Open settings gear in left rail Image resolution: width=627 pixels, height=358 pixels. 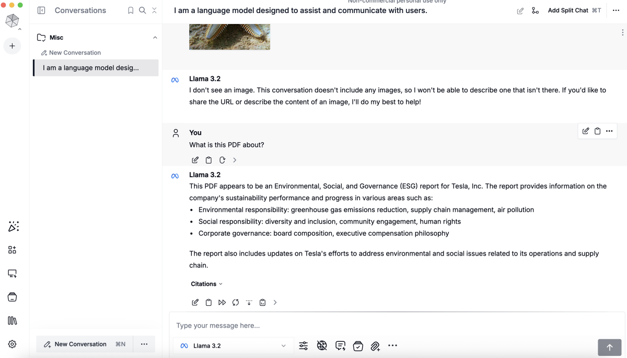12,344
